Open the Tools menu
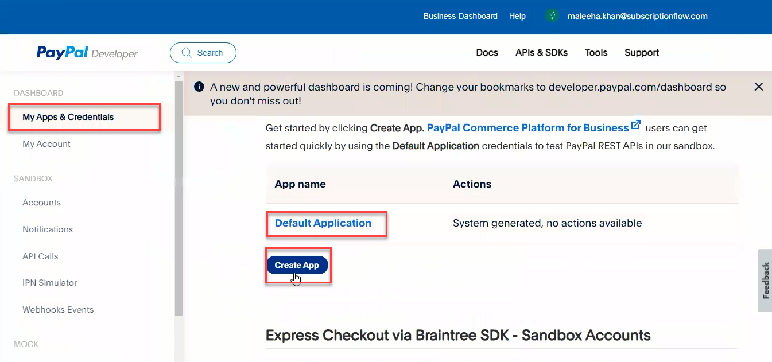This screenshot has height=362, width=772. (x=596, y=53)
